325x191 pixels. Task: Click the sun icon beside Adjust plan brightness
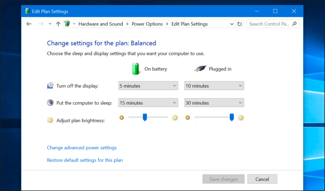(50, 120)
